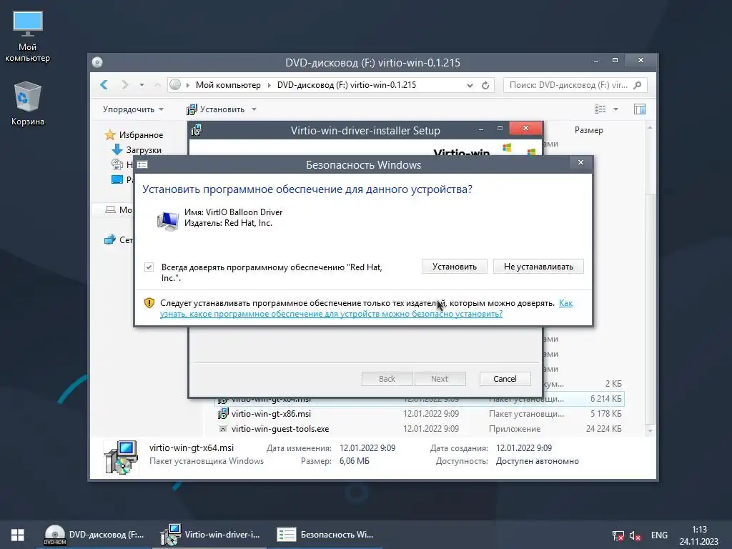Click virtio-win-gt-x86.msi installer icon
Screen dimensions: 732x549
pos(223,414)
